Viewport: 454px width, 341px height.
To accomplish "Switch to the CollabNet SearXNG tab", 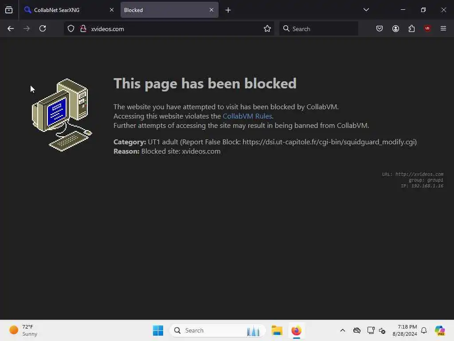I will click(69, 10).
